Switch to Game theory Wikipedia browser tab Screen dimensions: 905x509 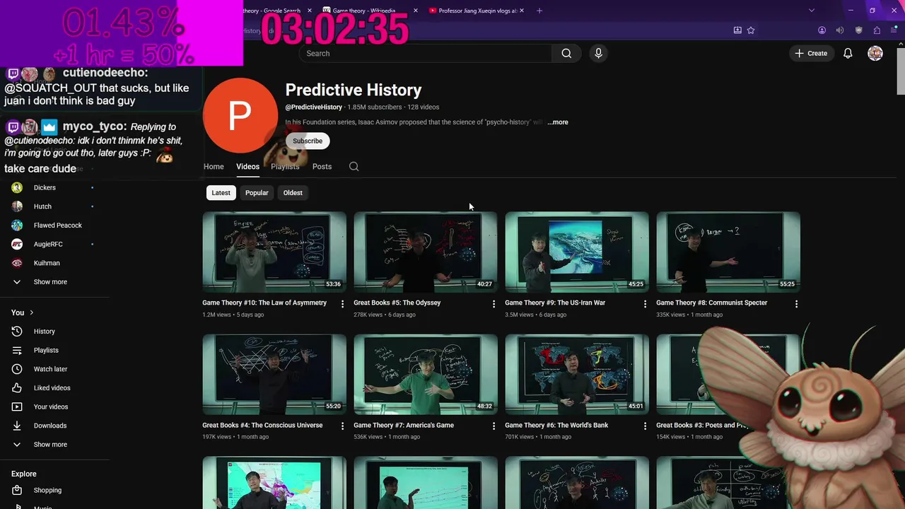[x=363, y=11]
